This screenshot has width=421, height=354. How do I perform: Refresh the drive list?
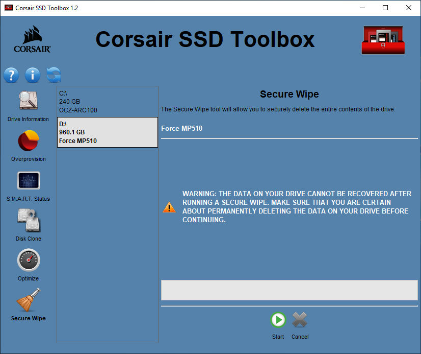click(x=53, y=75)
